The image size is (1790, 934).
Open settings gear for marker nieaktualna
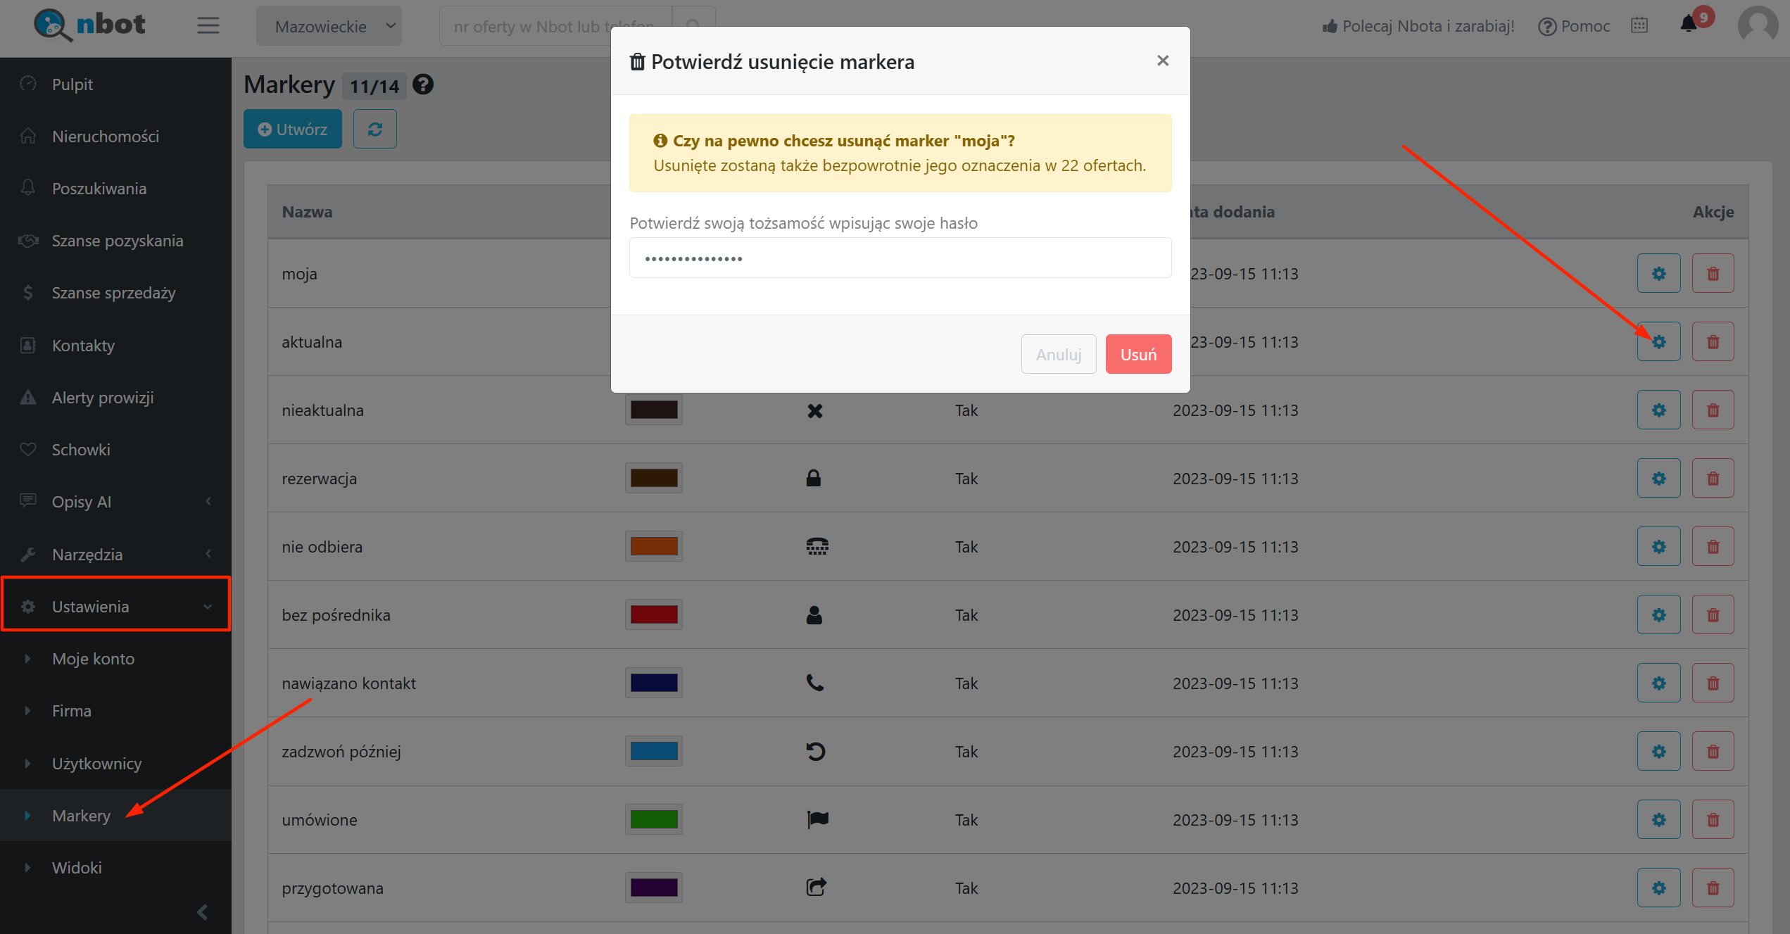pyautogui.click(x=1658, y=410)
